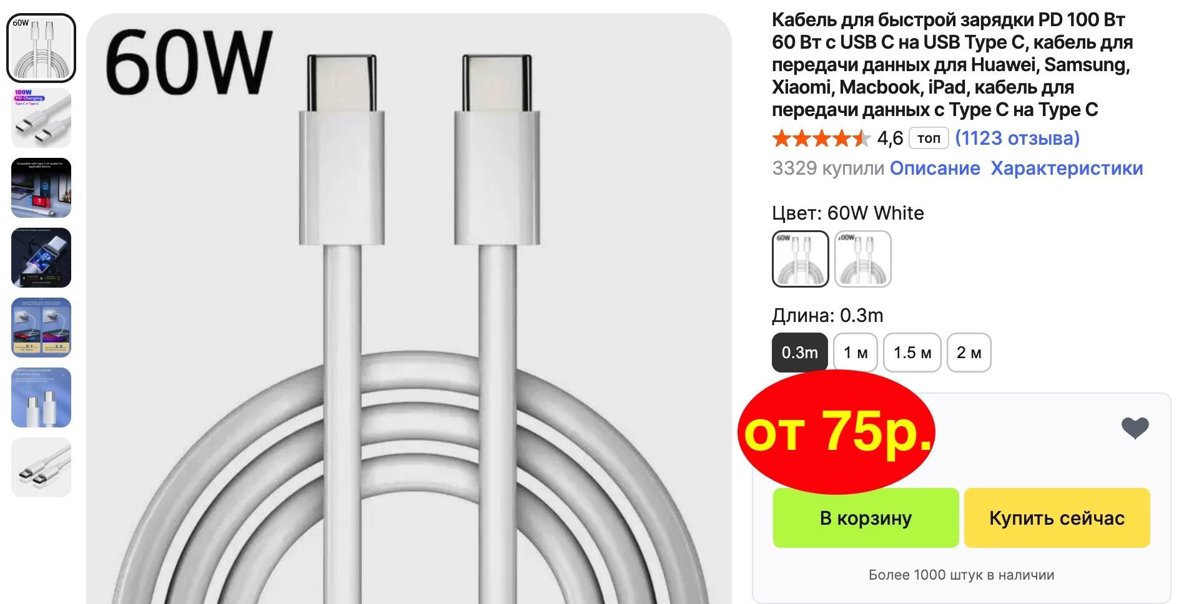Select first 60W cable thumbnail
This screenshot has height=604, width=1179.
pos(41,48)
